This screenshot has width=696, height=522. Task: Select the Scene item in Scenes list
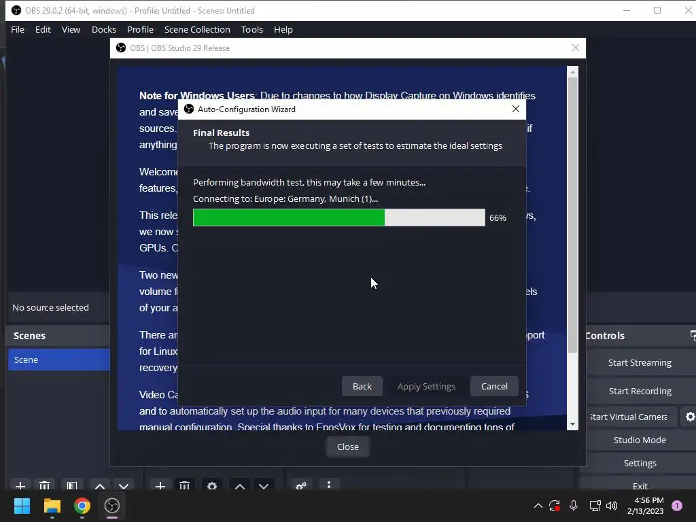[x=58, y=360]
